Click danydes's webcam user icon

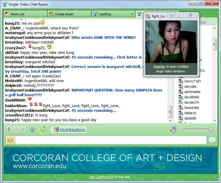[x=180, y=86]
